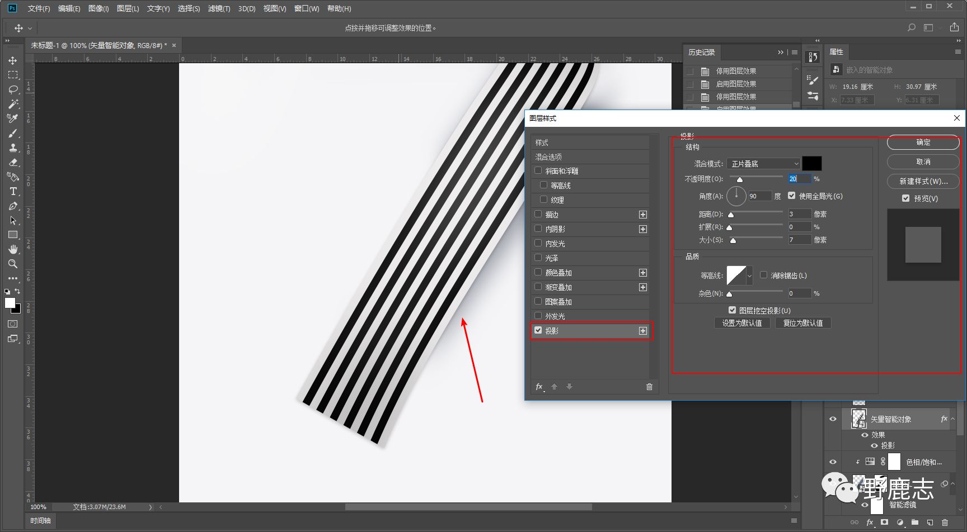Enable the 描边 stroke checkbox
Screen dimensions: 967x532
[x=538, y=214]
